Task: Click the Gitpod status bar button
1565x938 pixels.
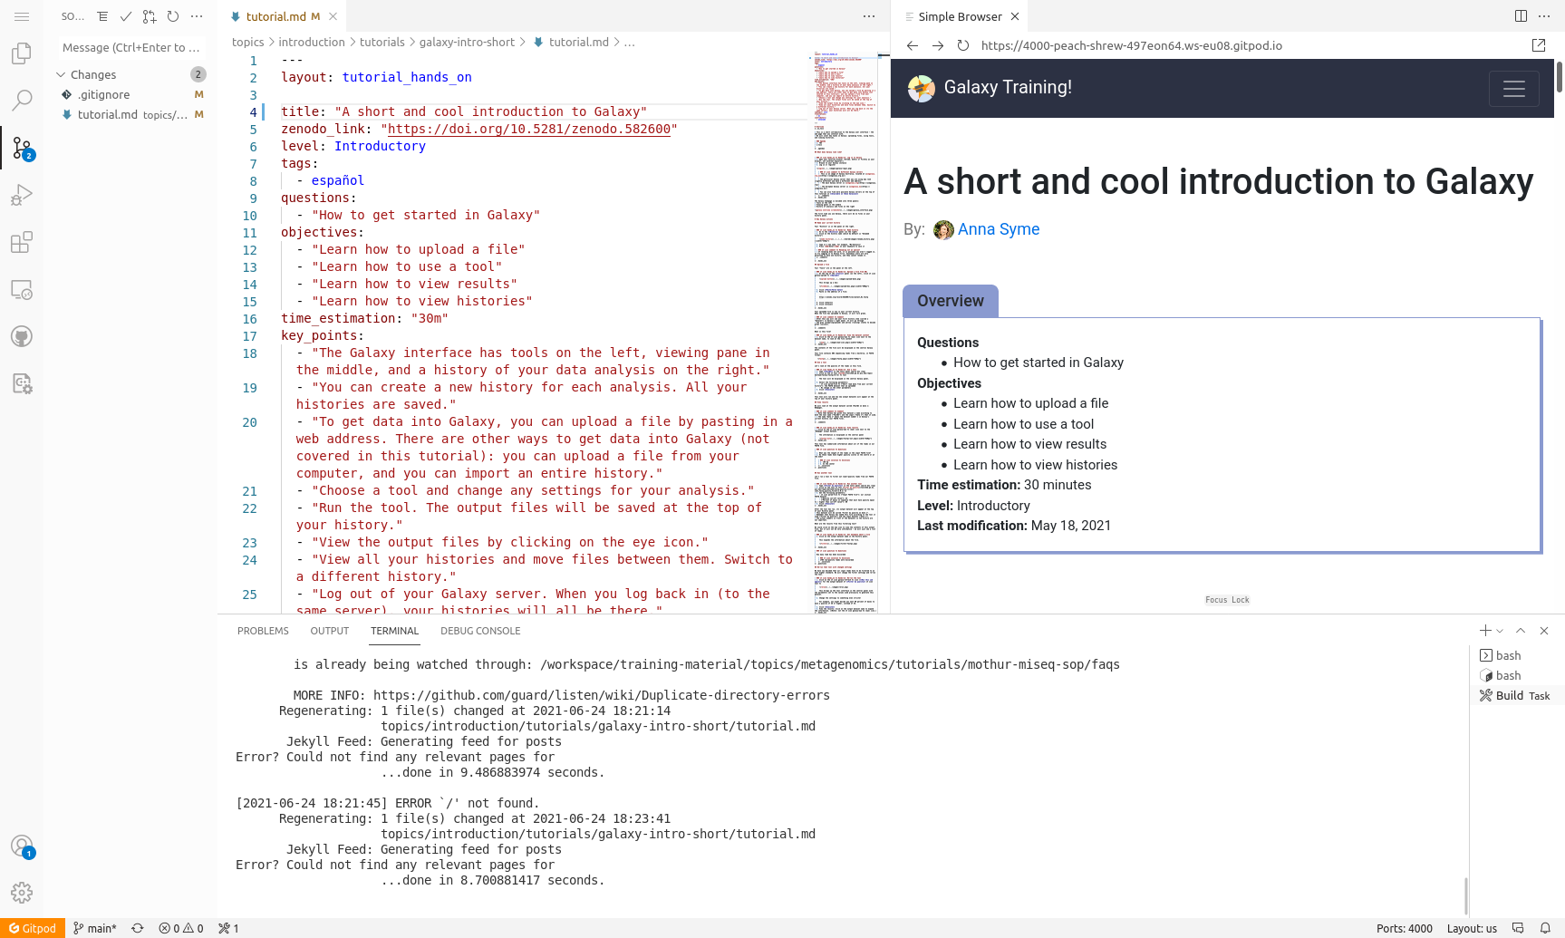Action: pos(33,928)
